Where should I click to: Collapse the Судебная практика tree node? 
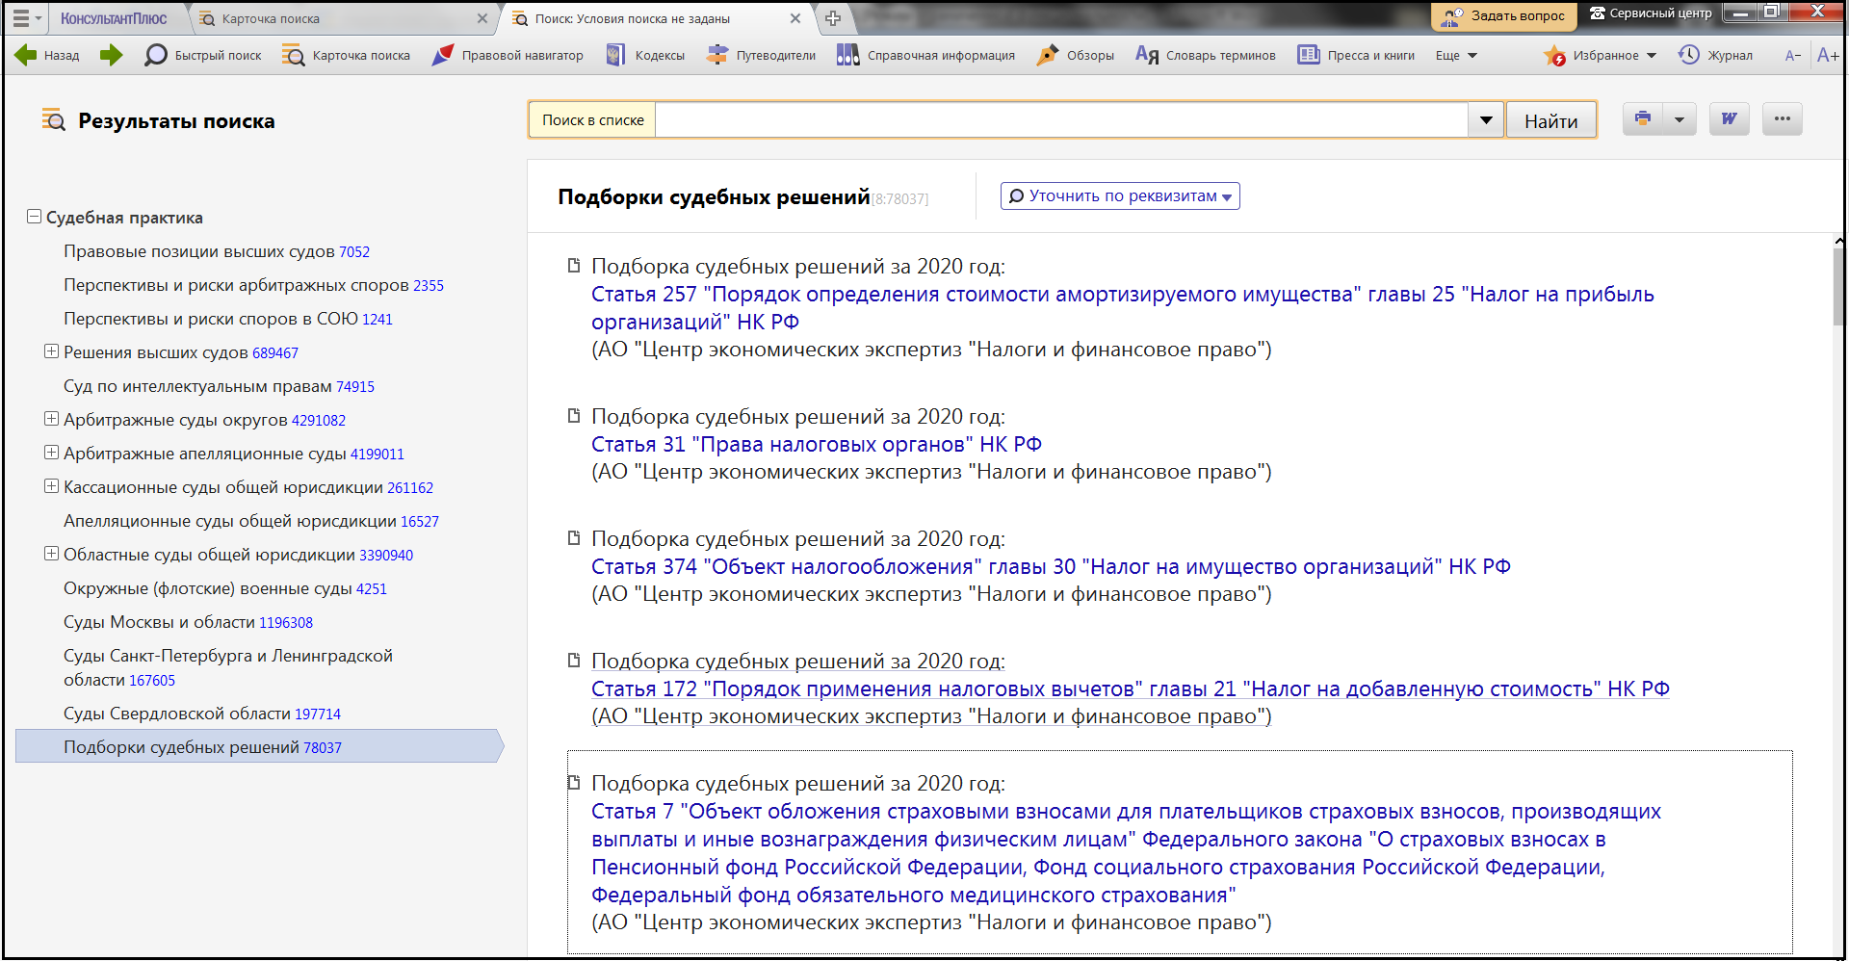[35, 217]
